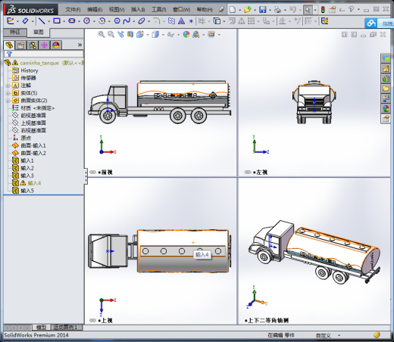The width and height of the screenshot is (394, 342).
Task: Select the Spline sketch tool
Action: 127,21
